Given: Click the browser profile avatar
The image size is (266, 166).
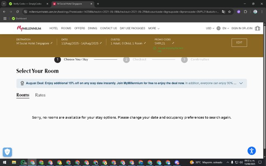Looking at the screenshot, I should (x=255, y=12).
